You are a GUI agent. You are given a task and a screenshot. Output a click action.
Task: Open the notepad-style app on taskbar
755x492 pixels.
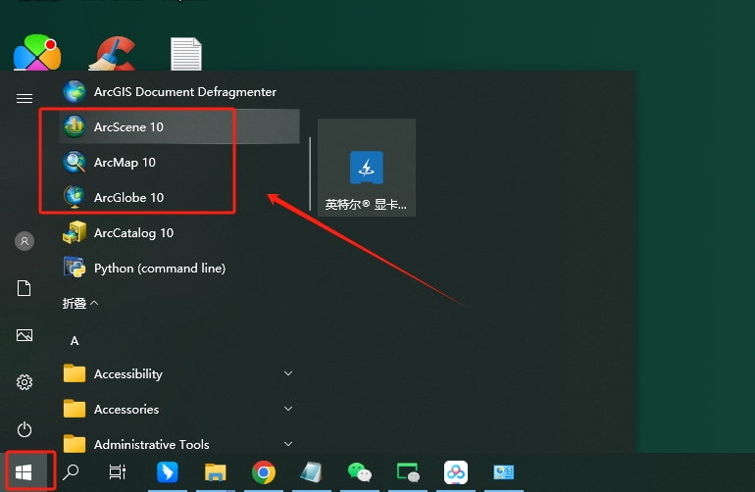click(312, 472)
